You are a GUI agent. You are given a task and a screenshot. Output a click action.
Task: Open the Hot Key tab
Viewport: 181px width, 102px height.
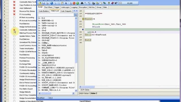[x=92, y=7]
